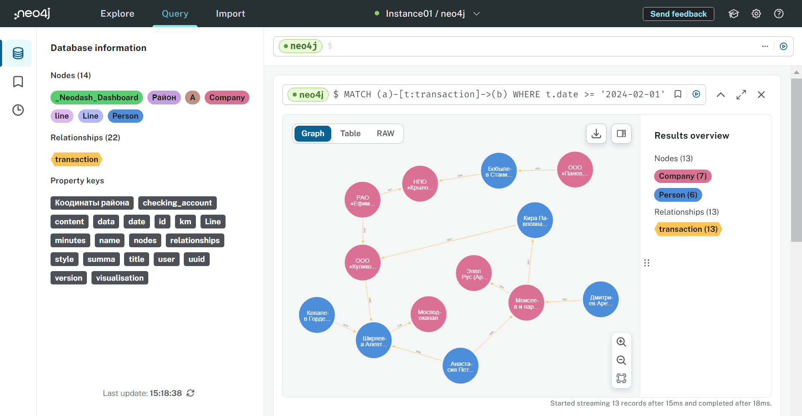
Task: Open saved Cypher bookmarks sidebar icon
Action: point(18,81)
